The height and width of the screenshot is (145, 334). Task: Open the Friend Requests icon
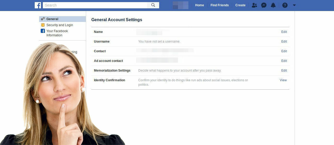(x=254, y=5)
